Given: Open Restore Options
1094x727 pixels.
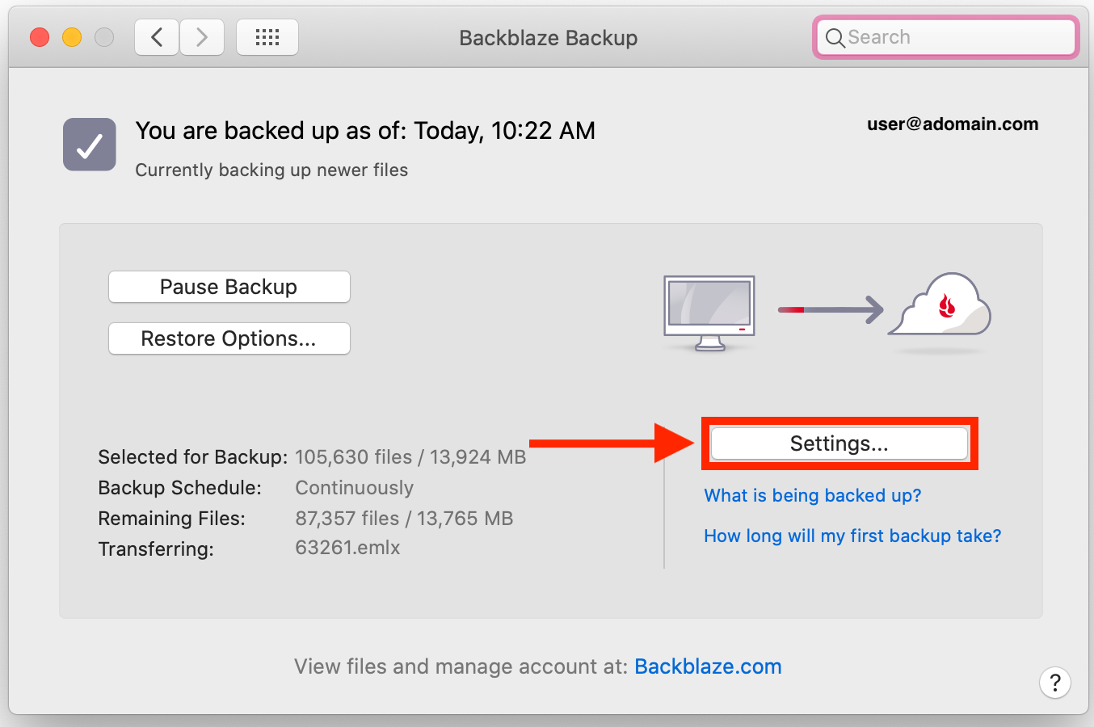Looking at the screenshot, I should pos(229,338).
